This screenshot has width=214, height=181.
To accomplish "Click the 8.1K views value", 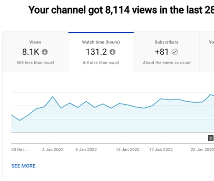I will tap(31, 52).
